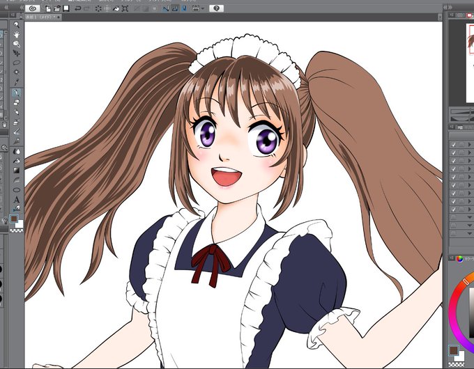Close the 表紙1 canvas tab
Screen dimensions: 474x369
(x=59, y=17)
